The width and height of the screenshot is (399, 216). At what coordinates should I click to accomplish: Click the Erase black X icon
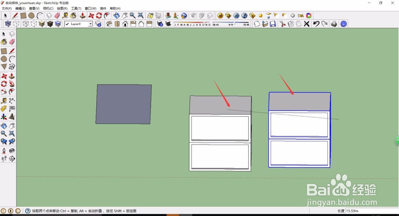[x=306, y=24]
